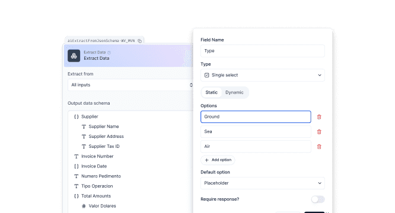395x213 pixels.
Task: Edit the Ground option field
Action: coord(256,117)
